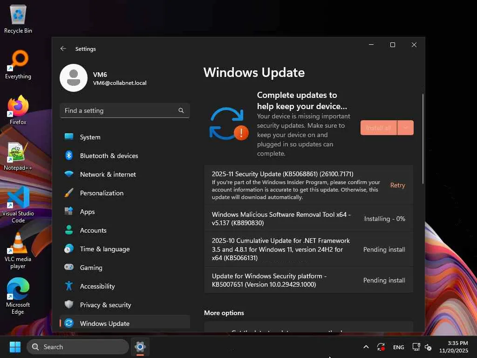Select the Notepad++ desktop shortcut
The height and width of the screenshot is (358, 477).
click(x=18, y=156)
